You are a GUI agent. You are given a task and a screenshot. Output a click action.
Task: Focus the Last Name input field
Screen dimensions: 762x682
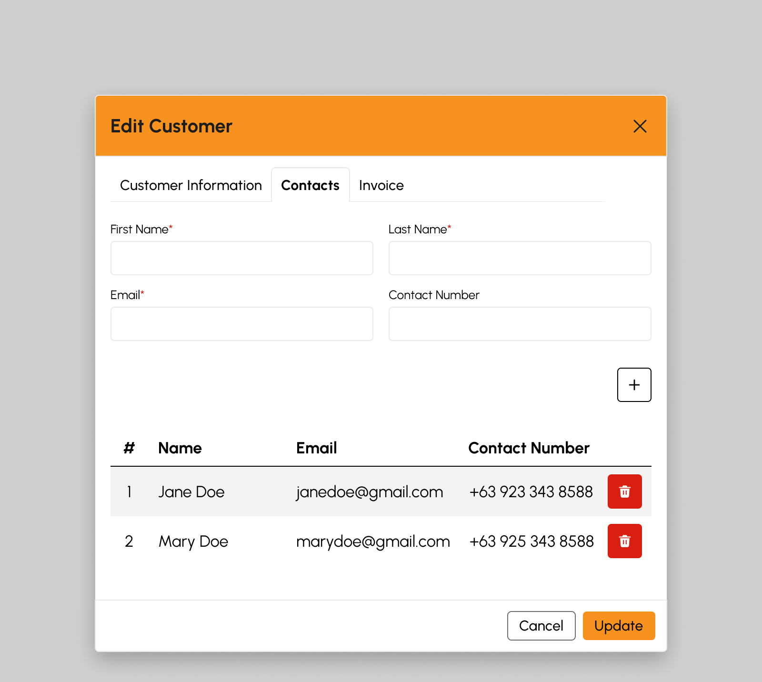pyautogui.click(x=520, y=258)
